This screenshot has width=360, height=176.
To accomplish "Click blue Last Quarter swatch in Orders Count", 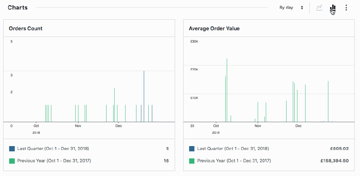I will tap(12, 149).
